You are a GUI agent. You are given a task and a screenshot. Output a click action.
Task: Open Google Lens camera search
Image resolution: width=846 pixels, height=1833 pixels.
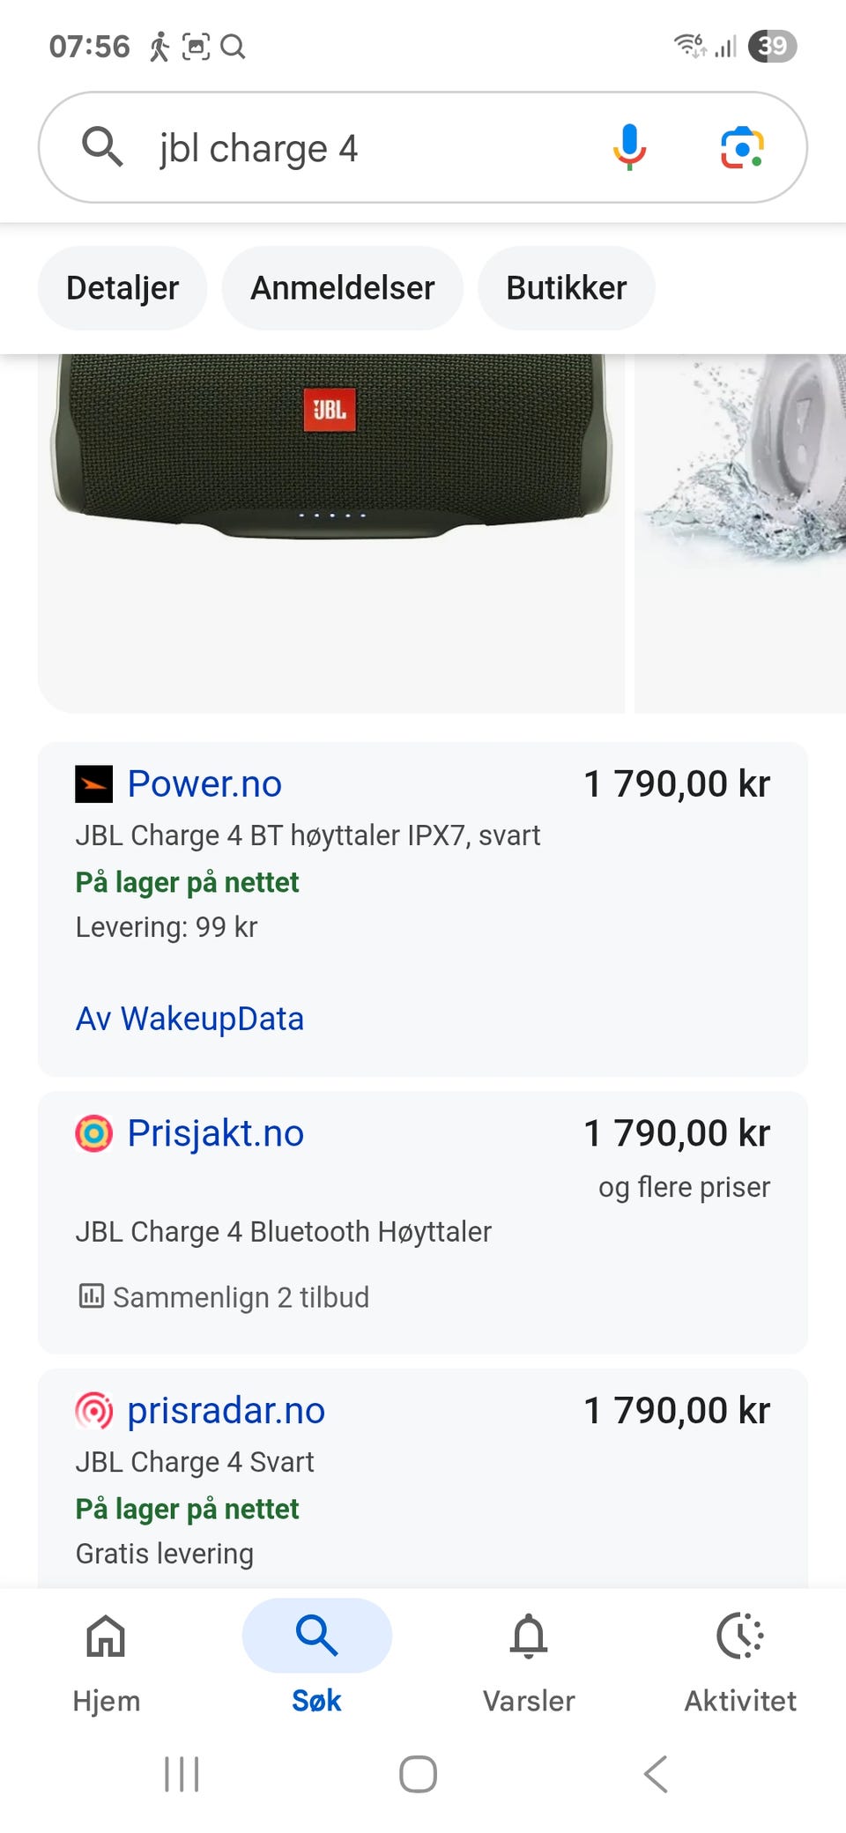point(742,147)
